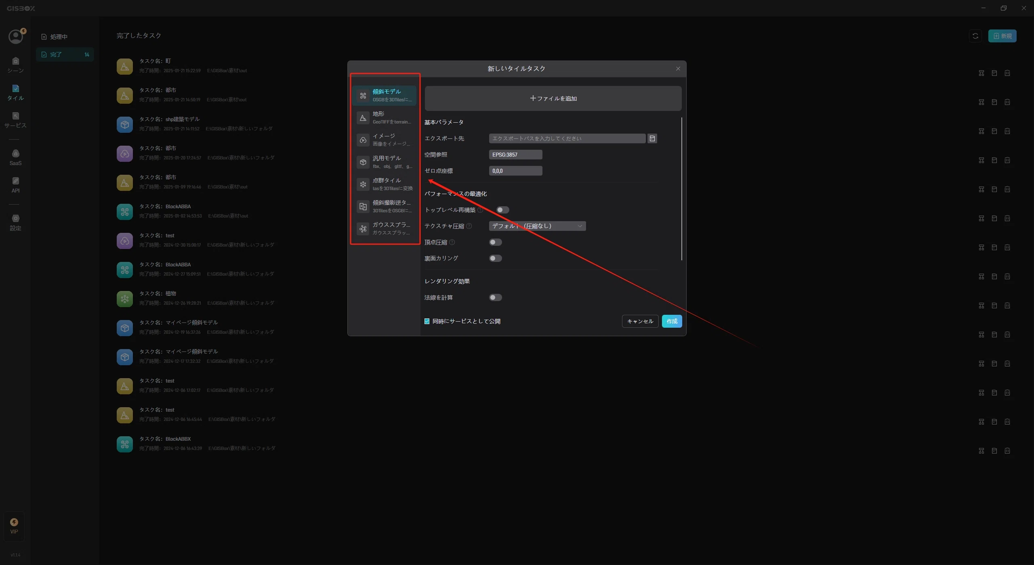Click the refresh task list icon
The image size is (1034, 565).
point(975,36)
